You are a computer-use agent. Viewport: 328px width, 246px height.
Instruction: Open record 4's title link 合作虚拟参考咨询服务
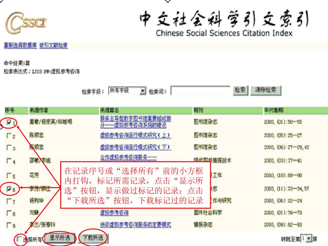point(128,158)
